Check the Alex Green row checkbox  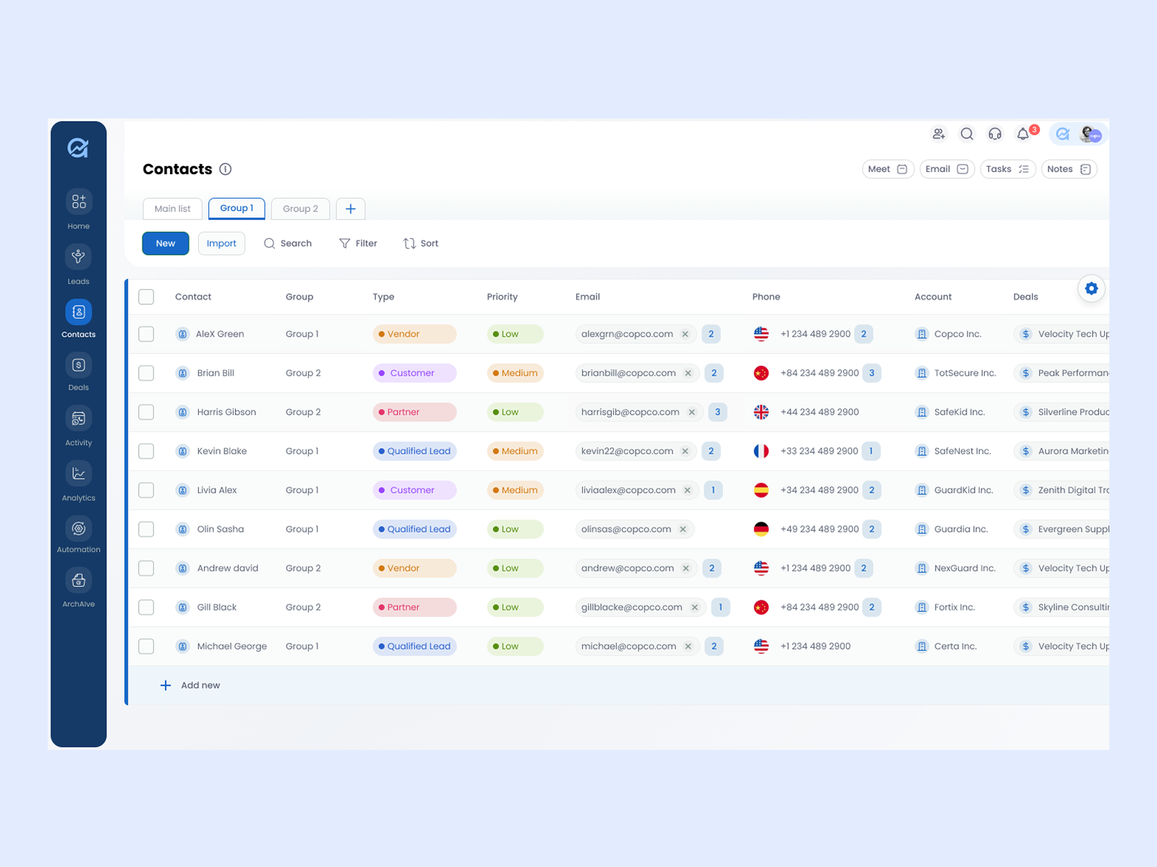click(146, 334)
